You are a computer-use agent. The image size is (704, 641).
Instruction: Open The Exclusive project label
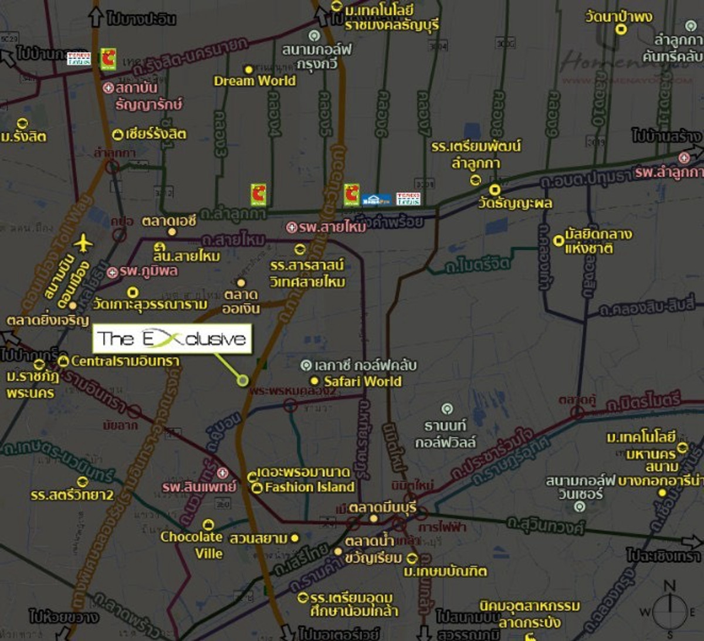pos(172,339)
